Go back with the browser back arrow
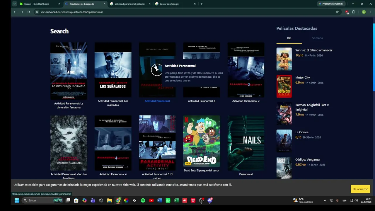Viewport: 375px width, 211px height. click(x=15, y=12)
